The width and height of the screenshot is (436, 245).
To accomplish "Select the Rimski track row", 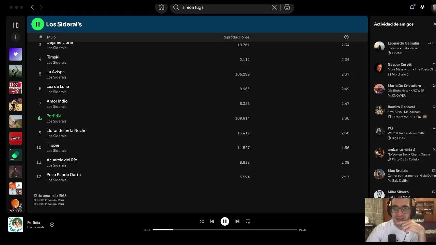I will point(198,60).
